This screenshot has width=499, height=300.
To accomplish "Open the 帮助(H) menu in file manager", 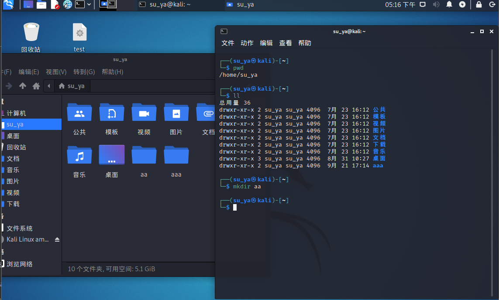I will click(112, 72).
